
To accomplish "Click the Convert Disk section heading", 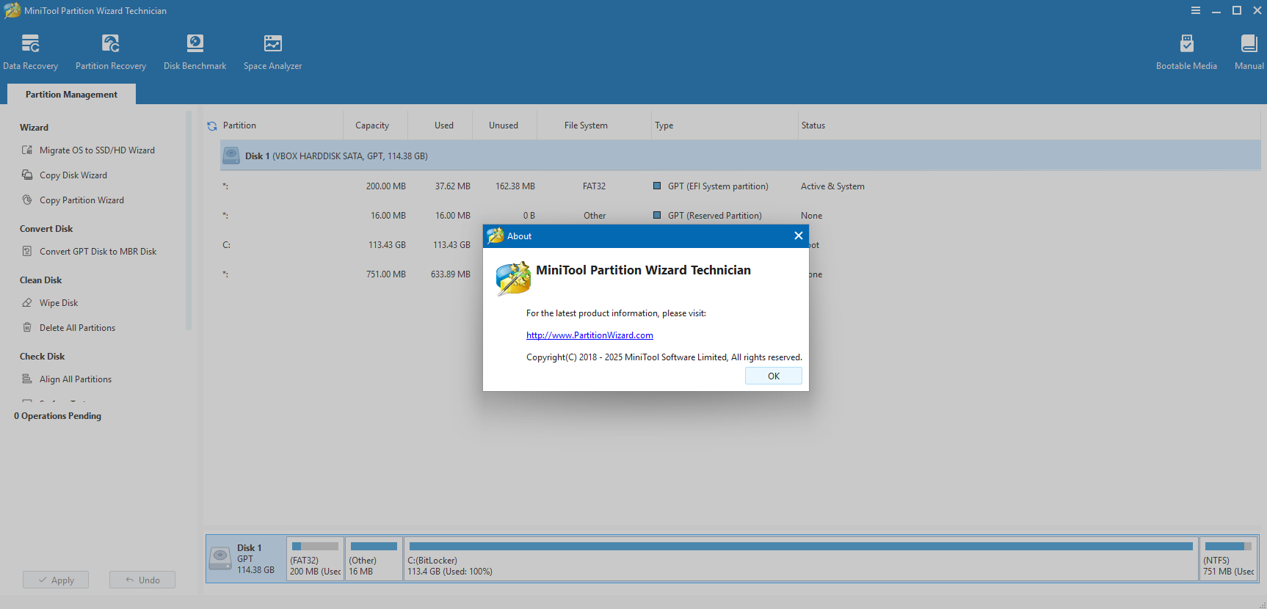I will (x=46, y=229).
